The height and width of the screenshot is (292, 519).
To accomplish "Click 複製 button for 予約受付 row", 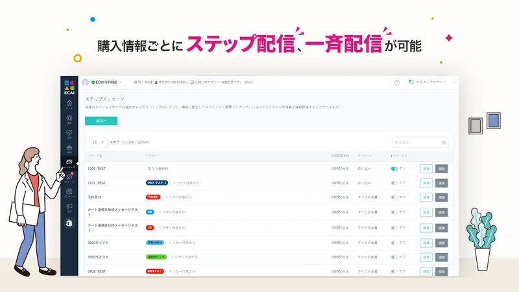I will [x=442, y=197].
